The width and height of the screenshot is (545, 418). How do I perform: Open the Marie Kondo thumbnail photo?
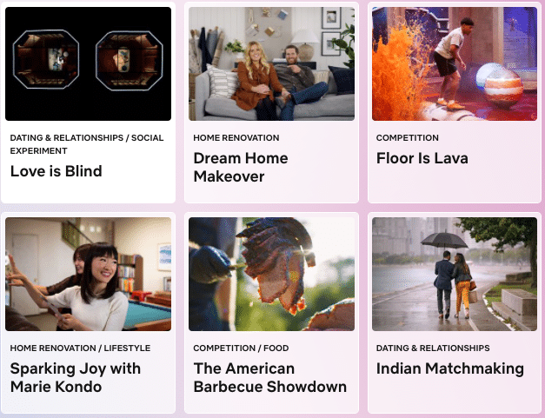[x=88, y=274]
